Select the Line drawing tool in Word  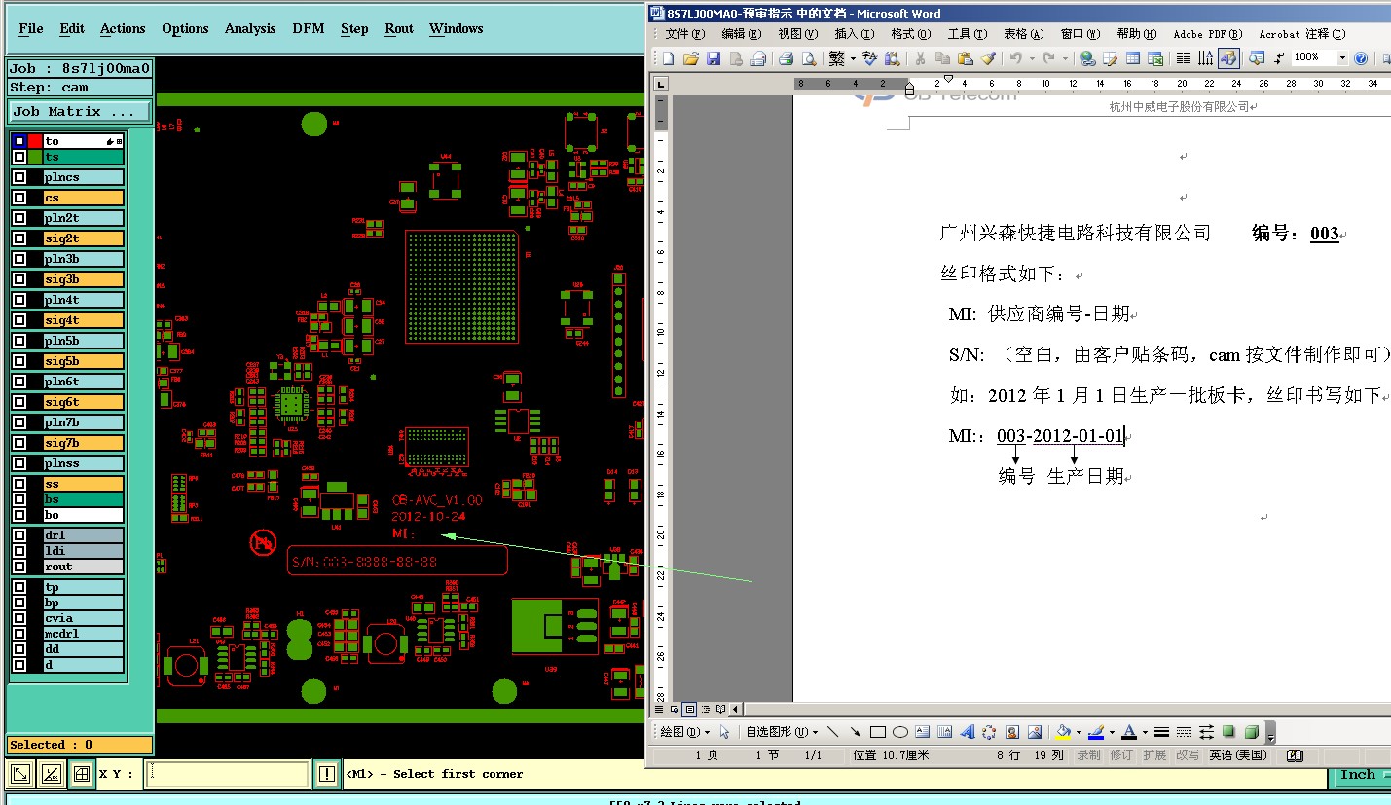[x=832, y=732]
